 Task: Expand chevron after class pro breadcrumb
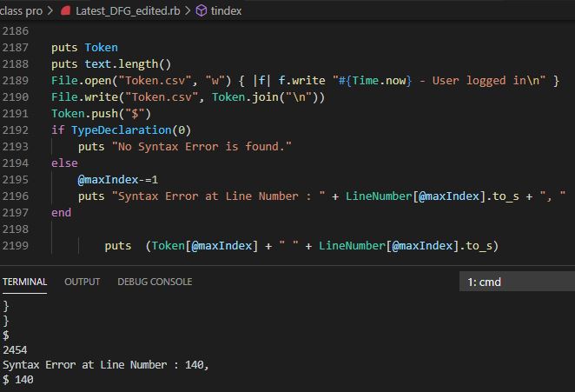point(50,10)
